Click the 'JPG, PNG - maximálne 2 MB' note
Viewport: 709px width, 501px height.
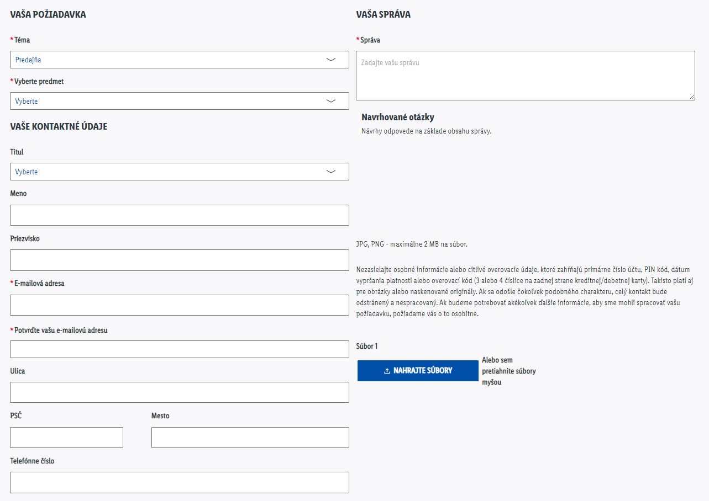(412, 244)
